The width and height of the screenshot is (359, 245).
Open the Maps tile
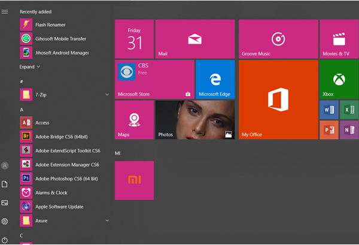[134, 120]
